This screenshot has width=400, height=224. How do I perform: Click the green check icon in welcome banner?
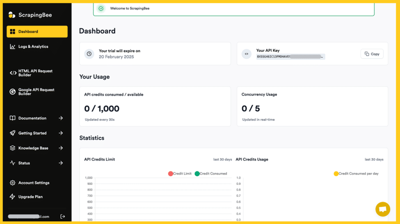(101, 9)
